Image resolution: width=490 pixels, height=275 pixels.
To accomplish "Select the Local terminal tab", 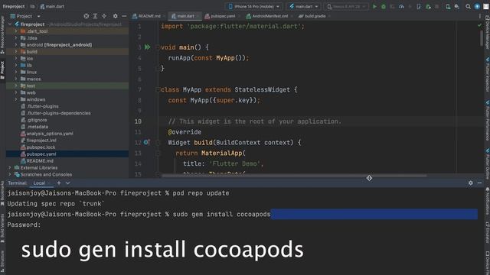I will pyautogui.click(x=39, y=183).
